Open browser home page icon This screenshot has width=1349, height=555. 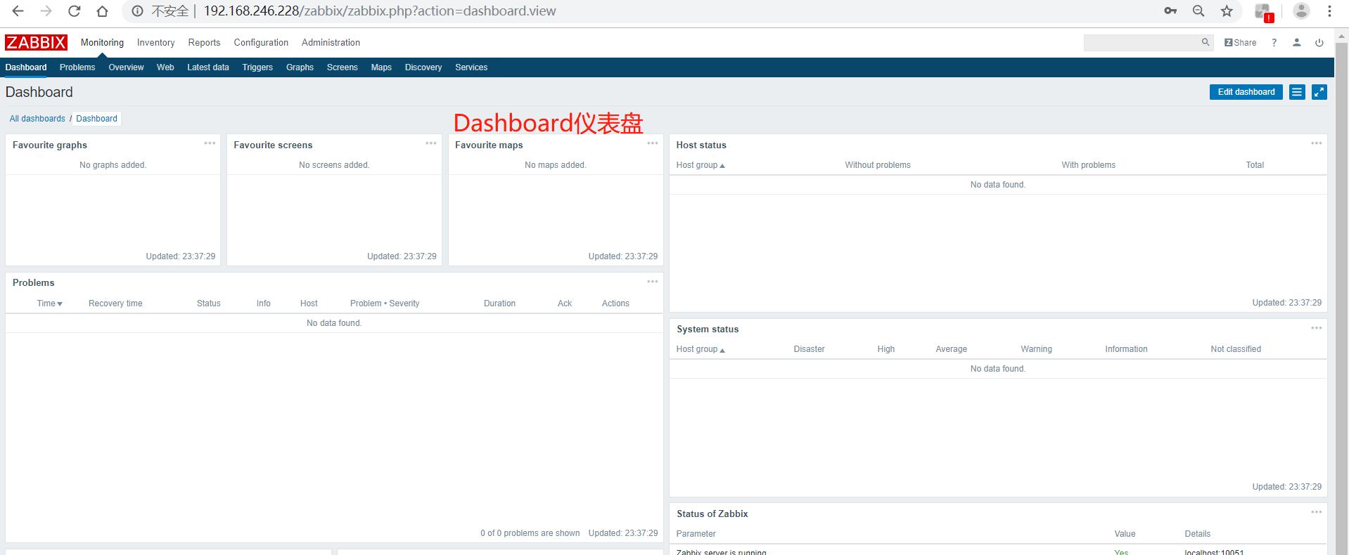click(102, 11)
